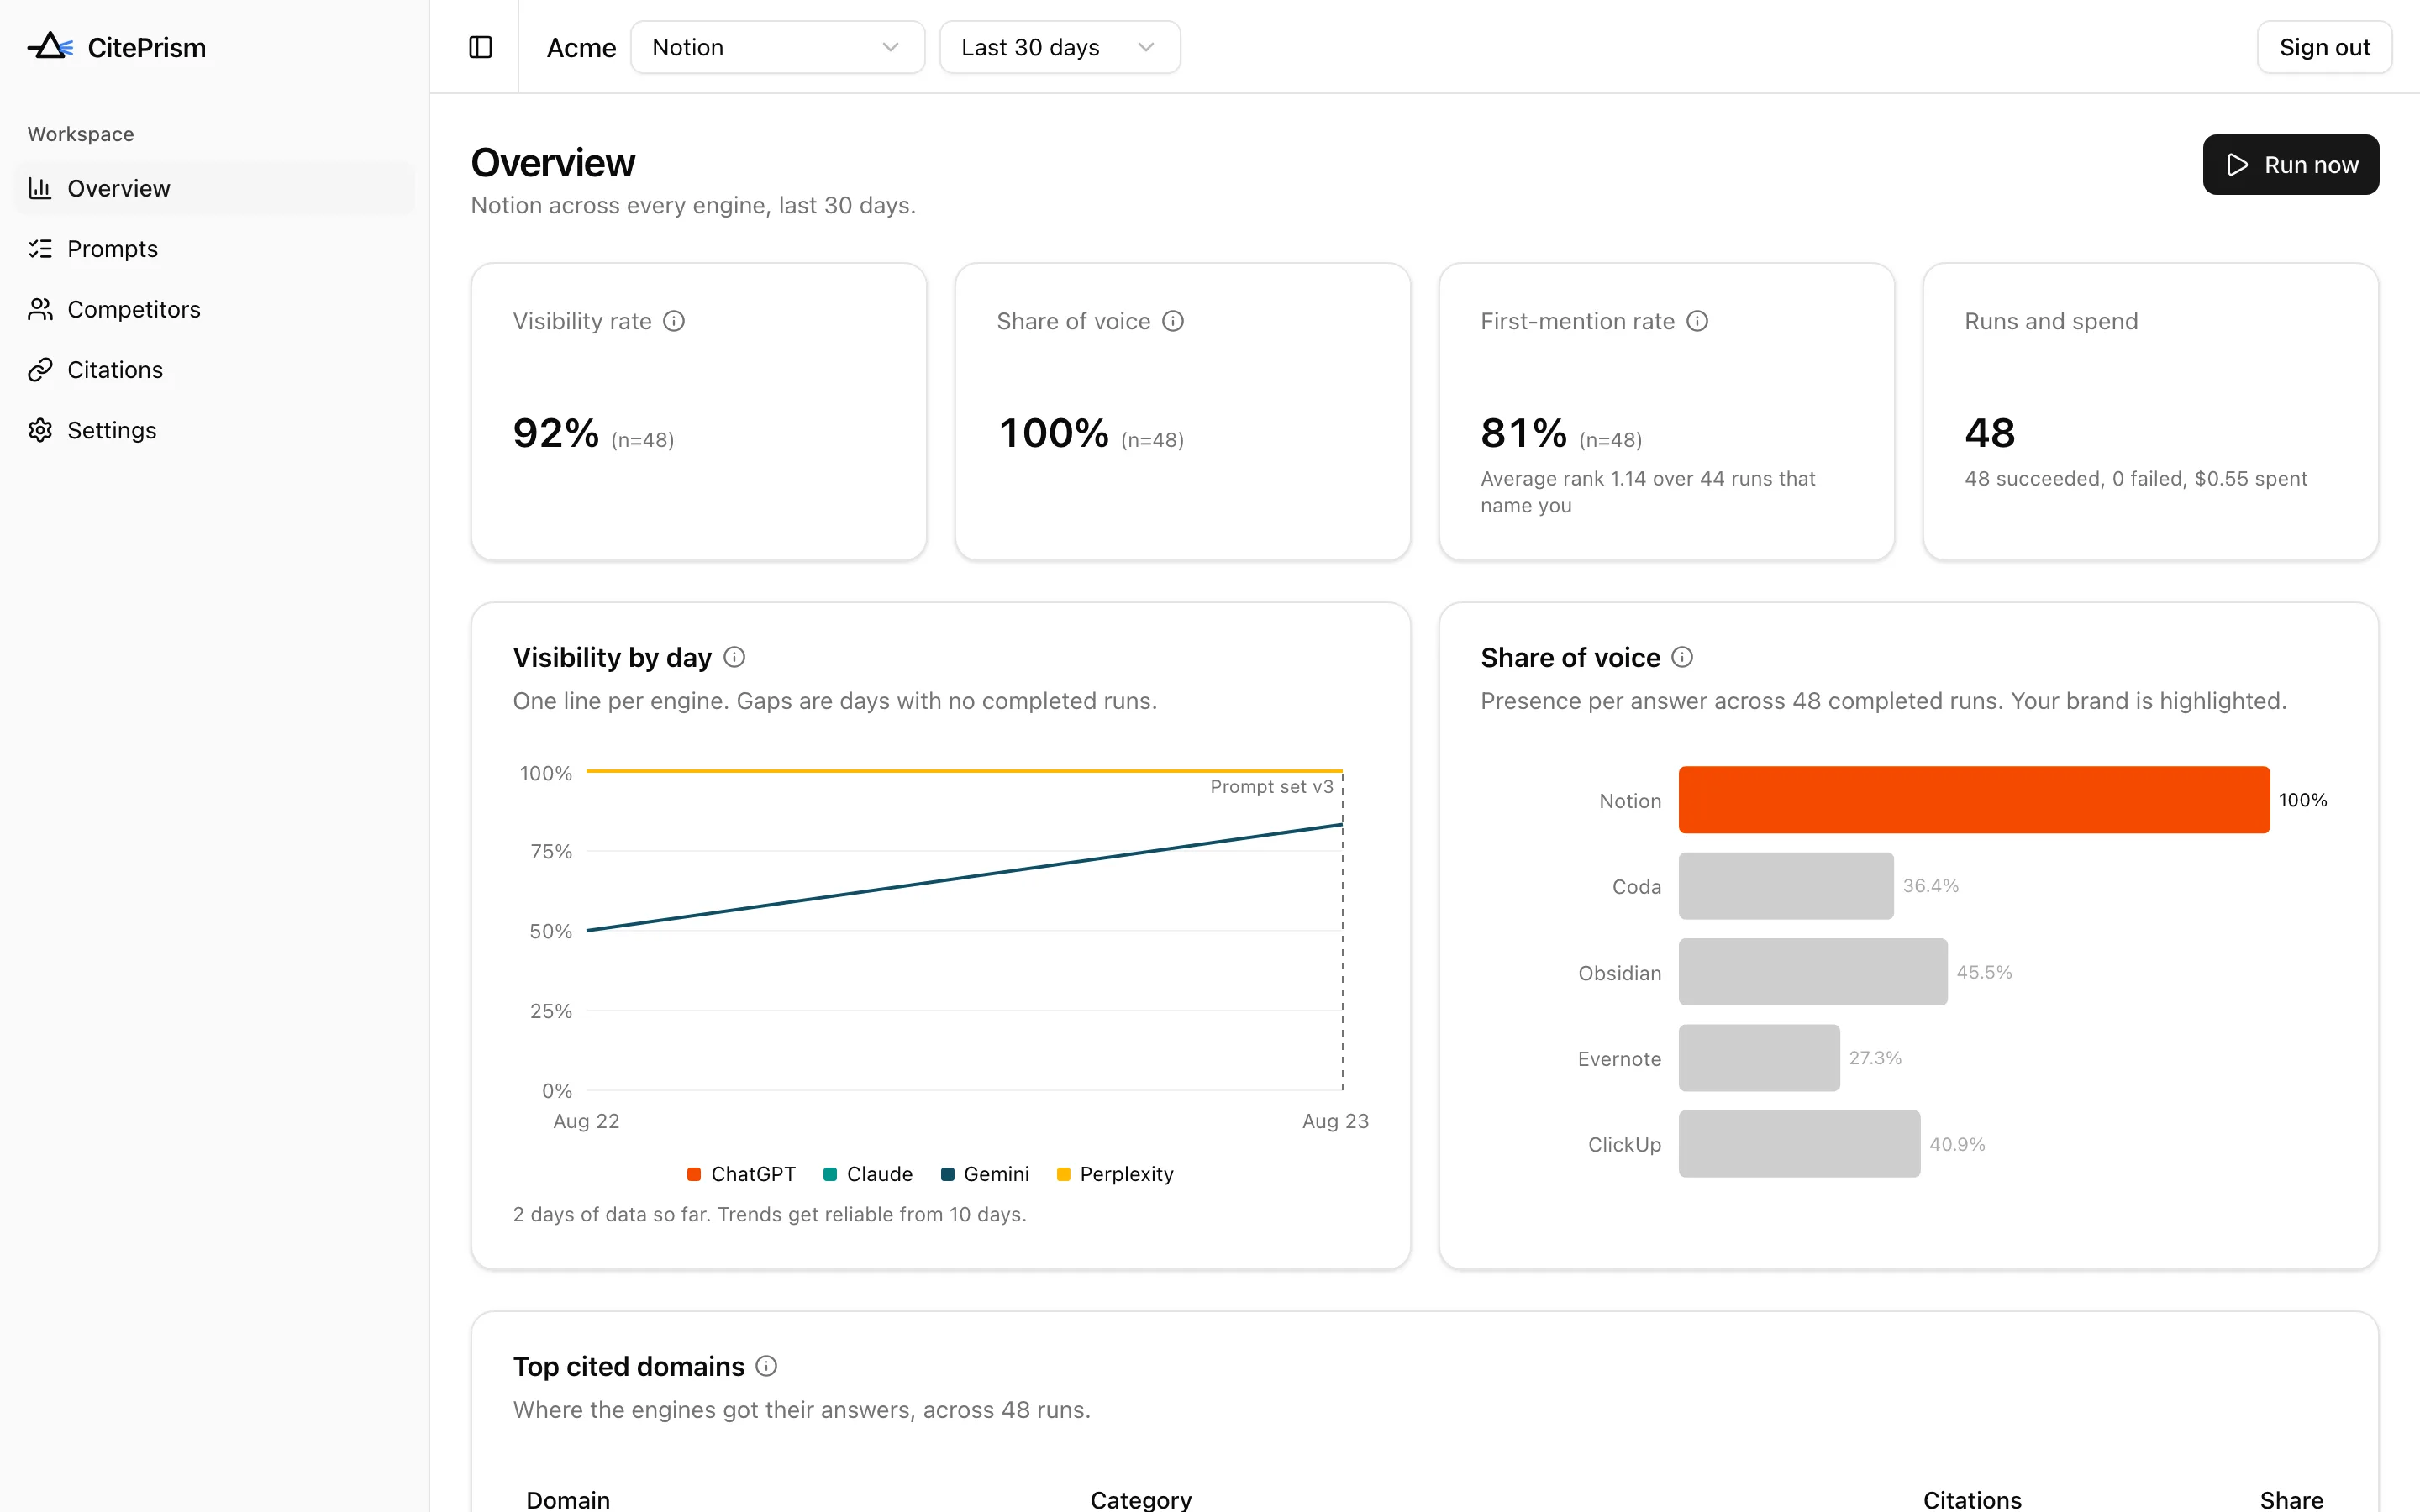The height and width of the screenshot is (1512, 2420).
Task: Click the Aug 22 axis label
Action: (586, 1121)
